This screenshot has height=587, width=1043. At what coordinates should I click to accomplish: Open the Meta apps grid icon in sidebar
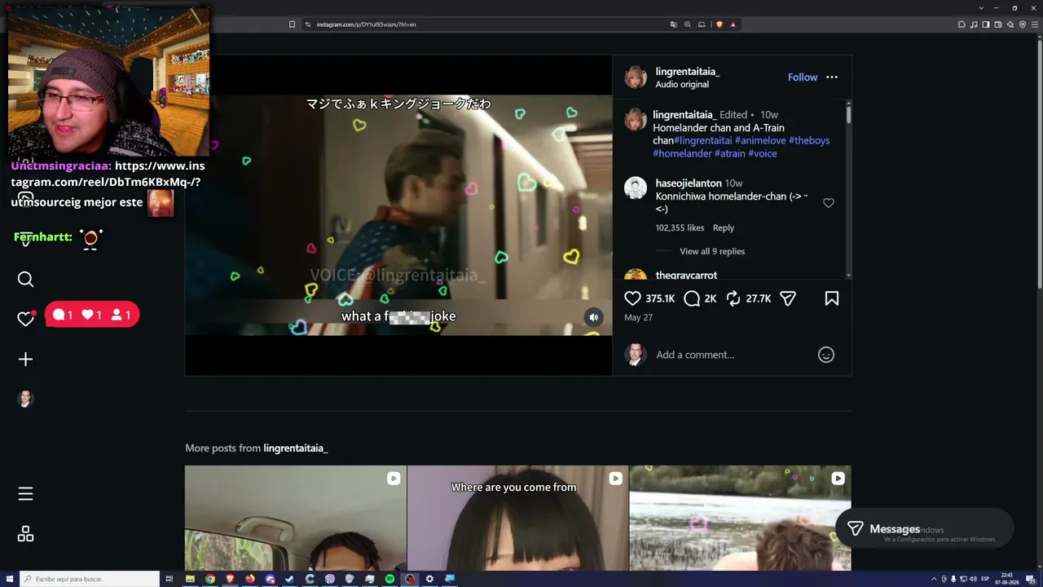(25, 534)
